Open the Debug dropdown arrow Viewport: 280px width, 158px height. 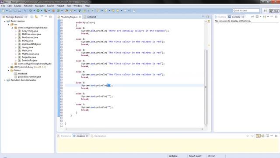[x=34, y=11]
